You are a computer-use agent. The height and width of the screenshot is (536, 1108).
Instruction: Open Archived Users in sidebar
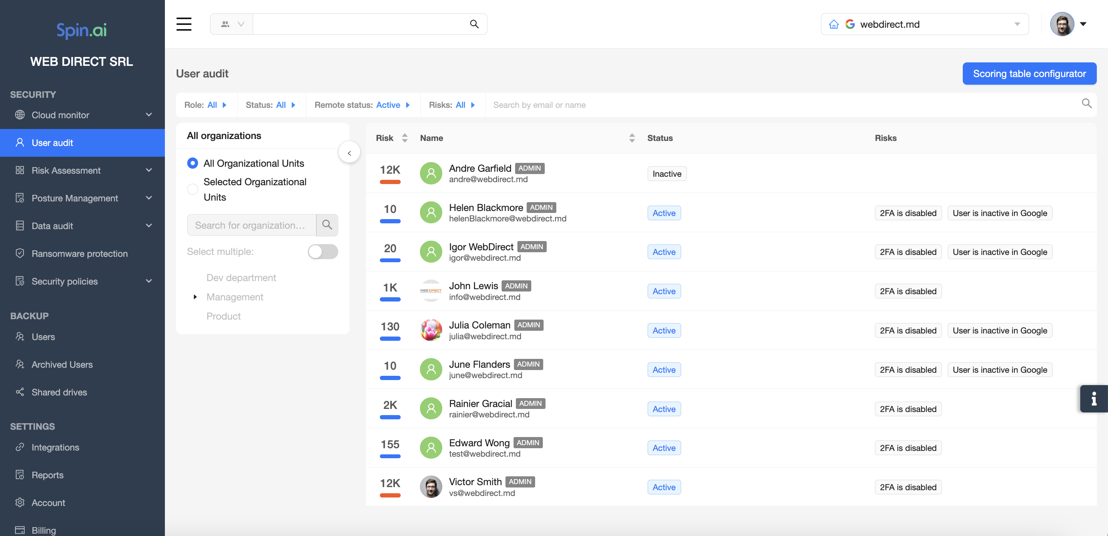coord(62,364)
